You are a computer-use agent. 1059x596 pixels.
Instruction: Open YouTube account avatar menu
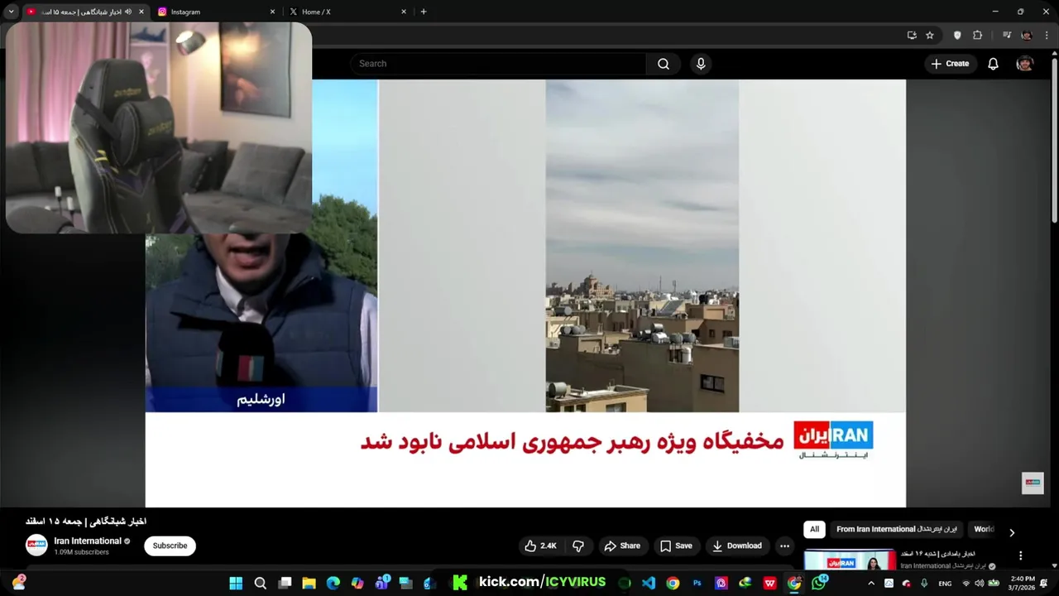pyautogui.click(x=1025, y=64)
